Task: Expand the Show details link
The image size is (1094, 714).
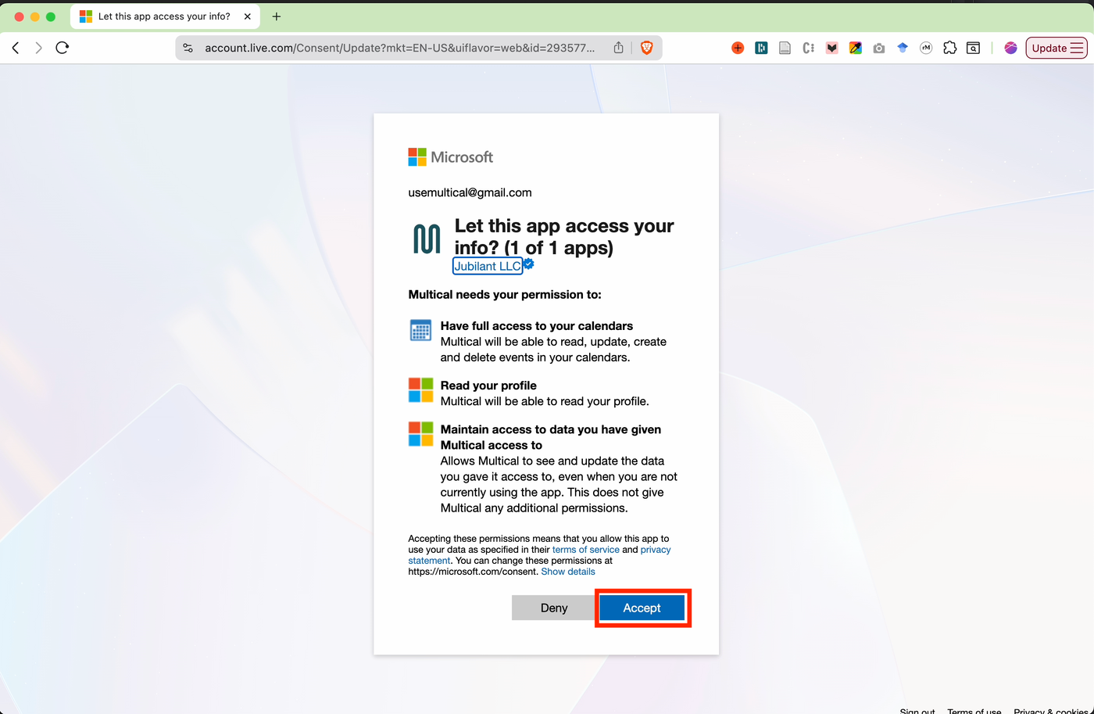Action: click(568, 572)
